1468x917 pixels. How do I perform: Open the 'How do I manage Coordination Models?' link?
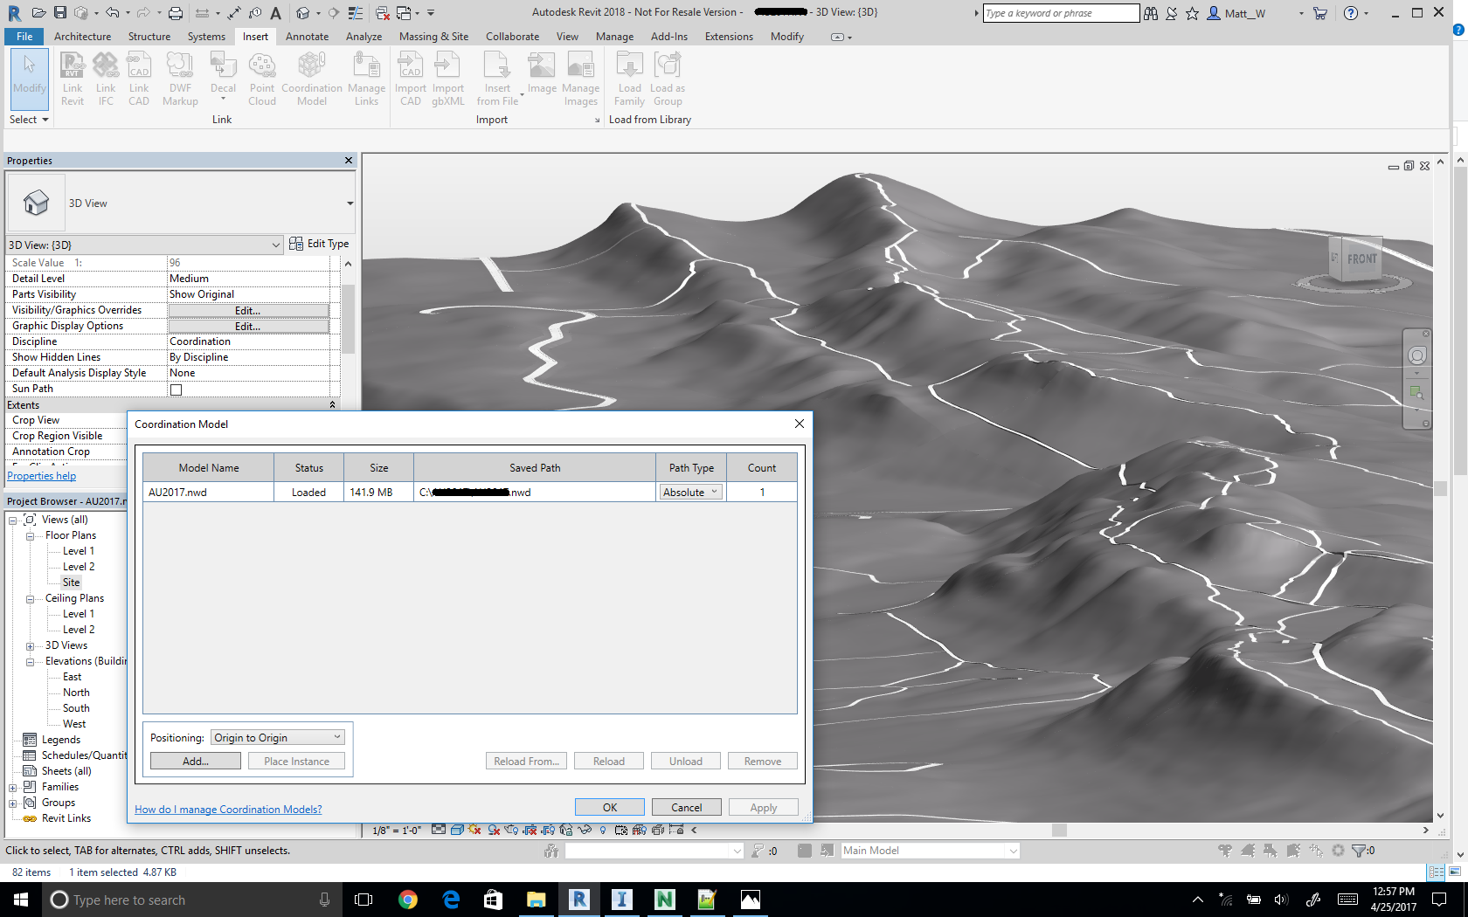tap(228, 810)
